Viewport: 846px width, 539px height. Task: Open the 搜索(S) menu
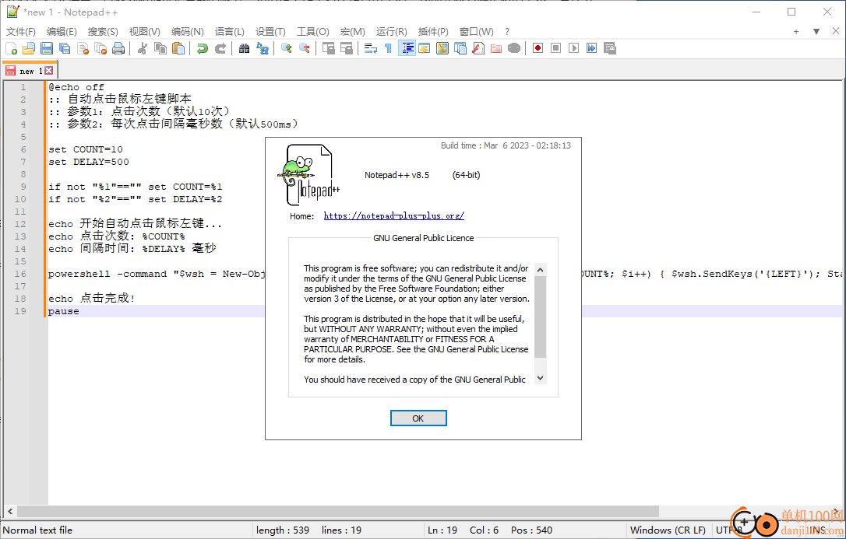pyautogui.click(x=103, y=32)
